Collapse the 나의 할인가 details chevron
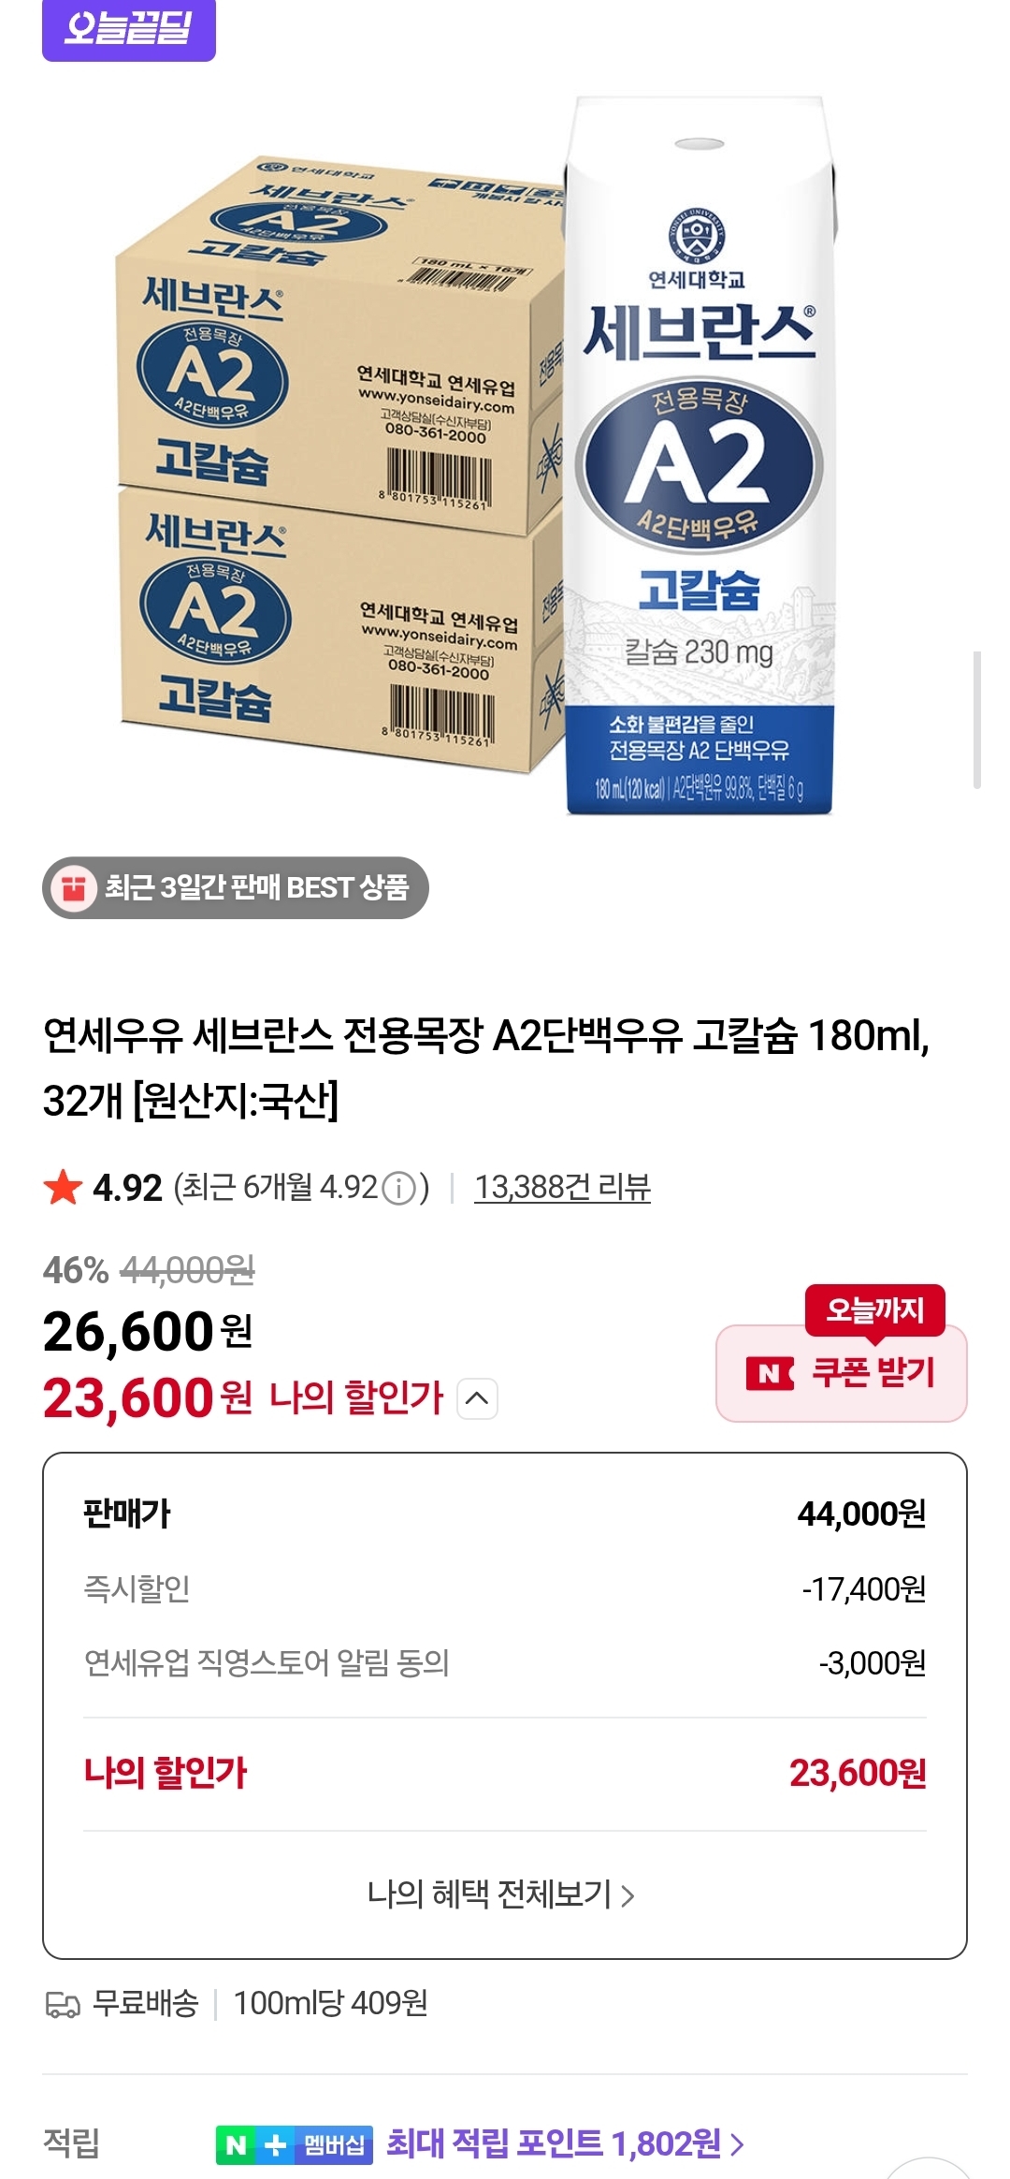The height and width of the screenshot is (2179, 1010). point(477,1398)
